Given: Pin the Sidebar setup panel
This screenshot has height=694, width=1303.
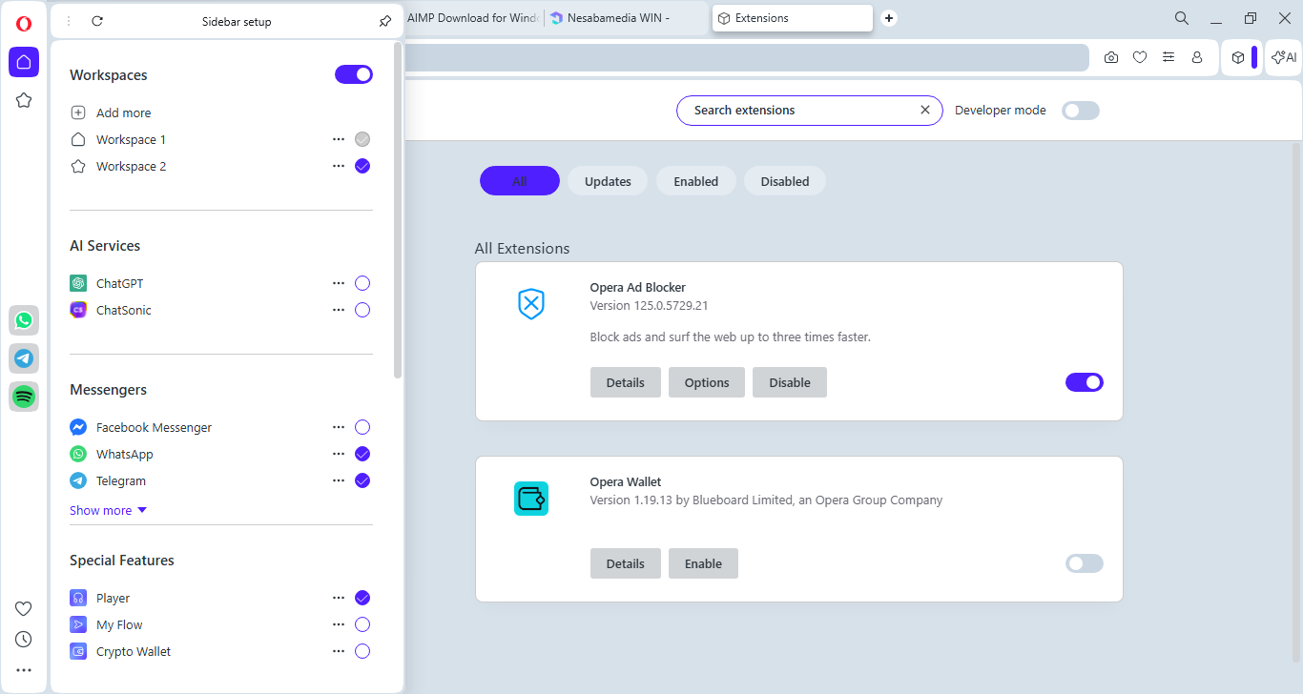Looking at the screenshot, I should click(385, 21).
